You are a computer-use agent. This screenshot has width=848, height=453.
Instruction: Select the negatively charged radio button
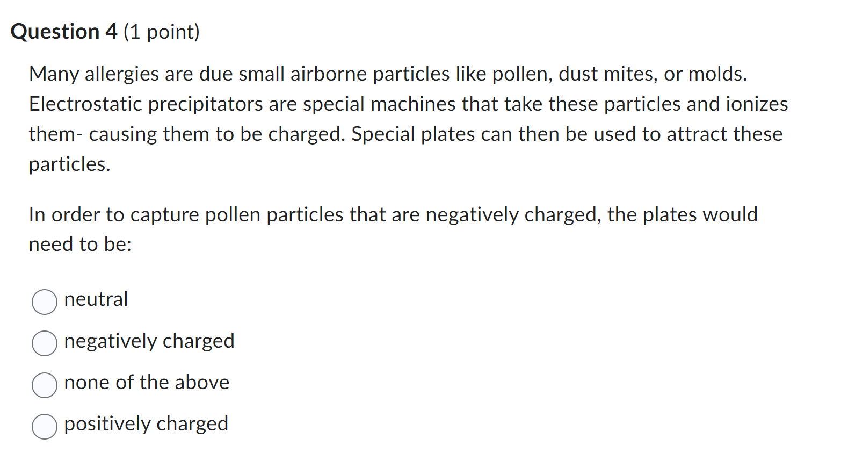click(x=45, y=343)
